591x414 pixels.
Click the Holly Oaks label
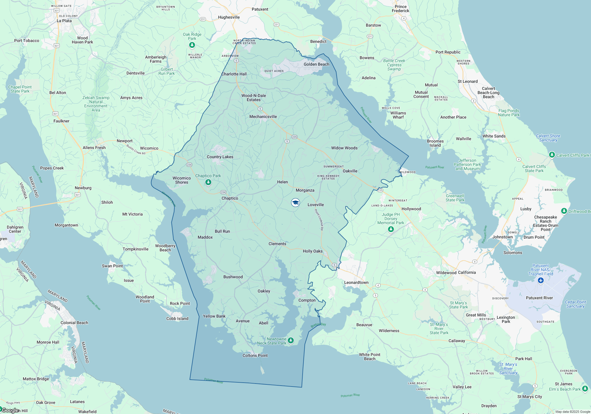click(313, 251)
